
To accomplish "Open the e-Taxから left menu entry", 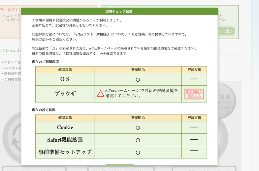I will [12, 68].
